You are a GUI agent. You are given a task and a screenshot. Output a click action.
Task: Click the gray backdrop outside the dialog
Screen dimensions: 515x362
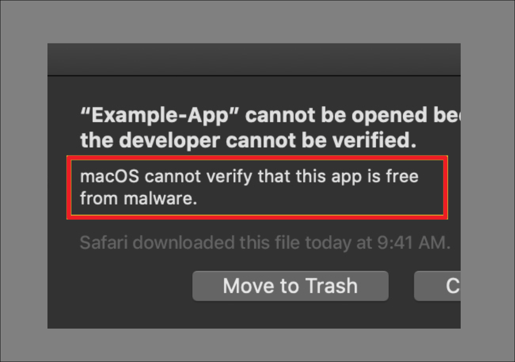pos(24,181)
